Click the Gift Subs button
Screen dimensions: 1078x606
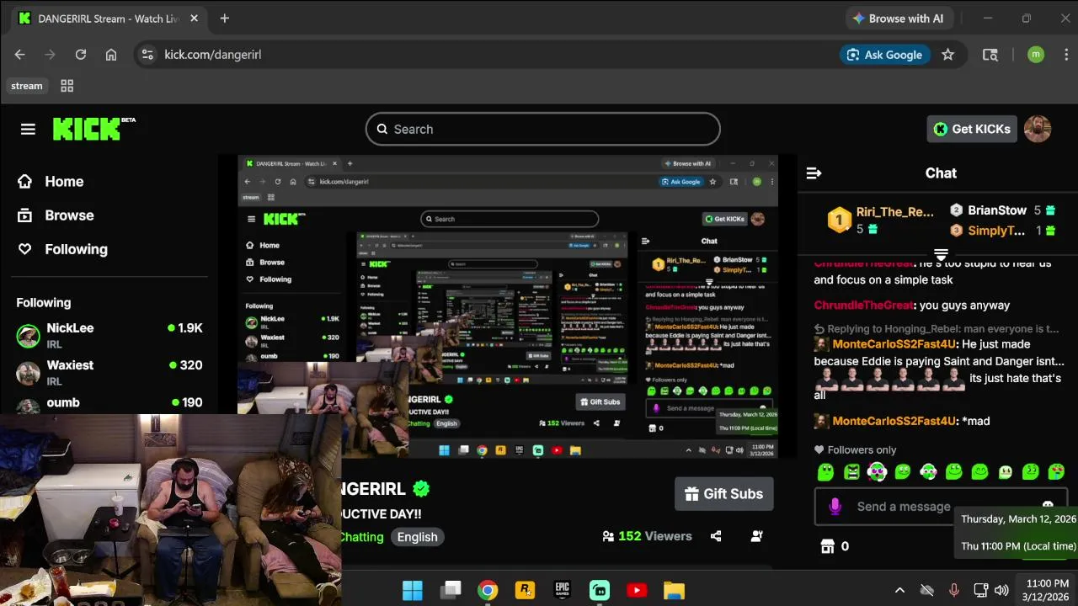724,494
